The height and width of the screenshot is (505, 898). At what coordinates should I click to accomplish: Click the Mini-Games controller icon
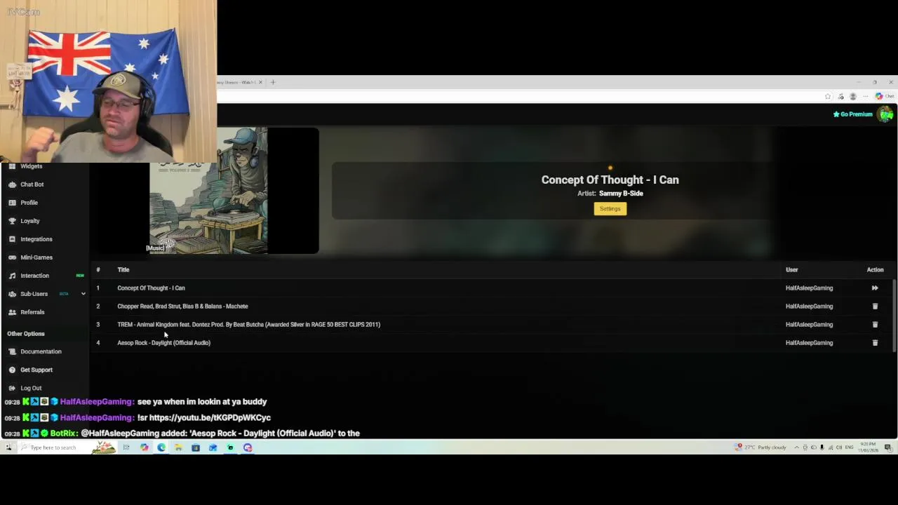pos(12,257)
